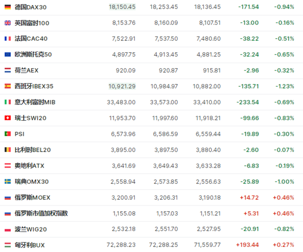
Task: Select the DAX percent change -0.94%
Action: click(x=284, y=7)
